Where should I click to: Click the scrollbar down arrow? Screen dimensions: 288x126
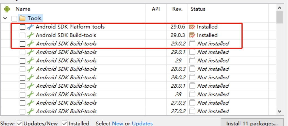279,111
